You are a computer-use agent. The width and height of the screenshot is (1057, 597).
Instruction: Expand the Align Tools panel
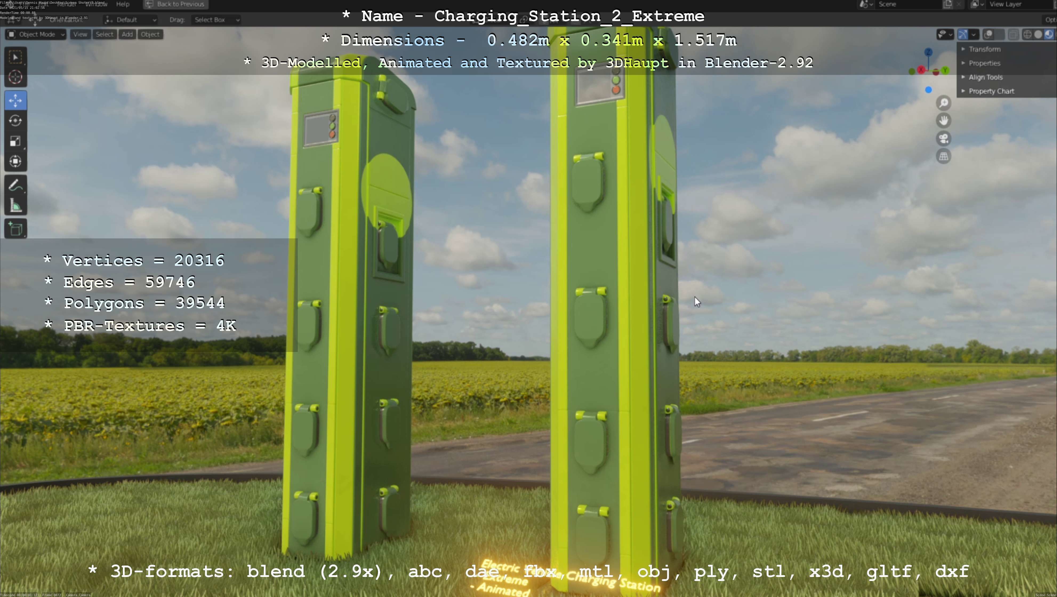click(1007, 77)
